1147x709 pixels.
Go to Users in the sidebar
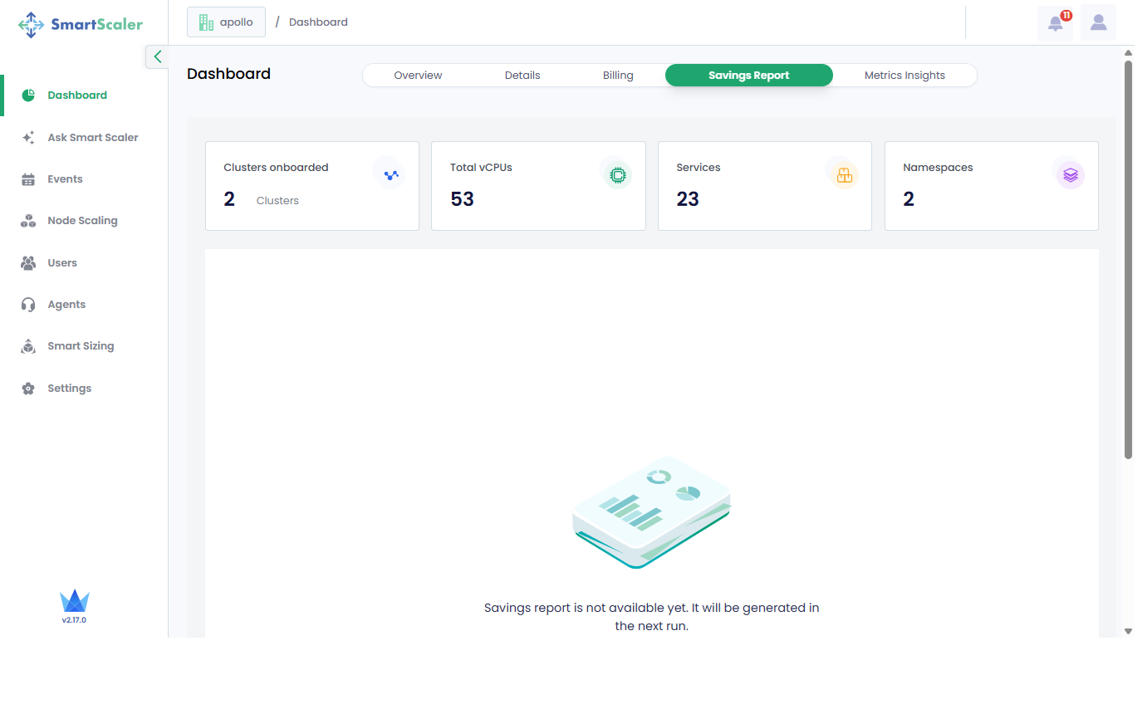pos(62,263)
